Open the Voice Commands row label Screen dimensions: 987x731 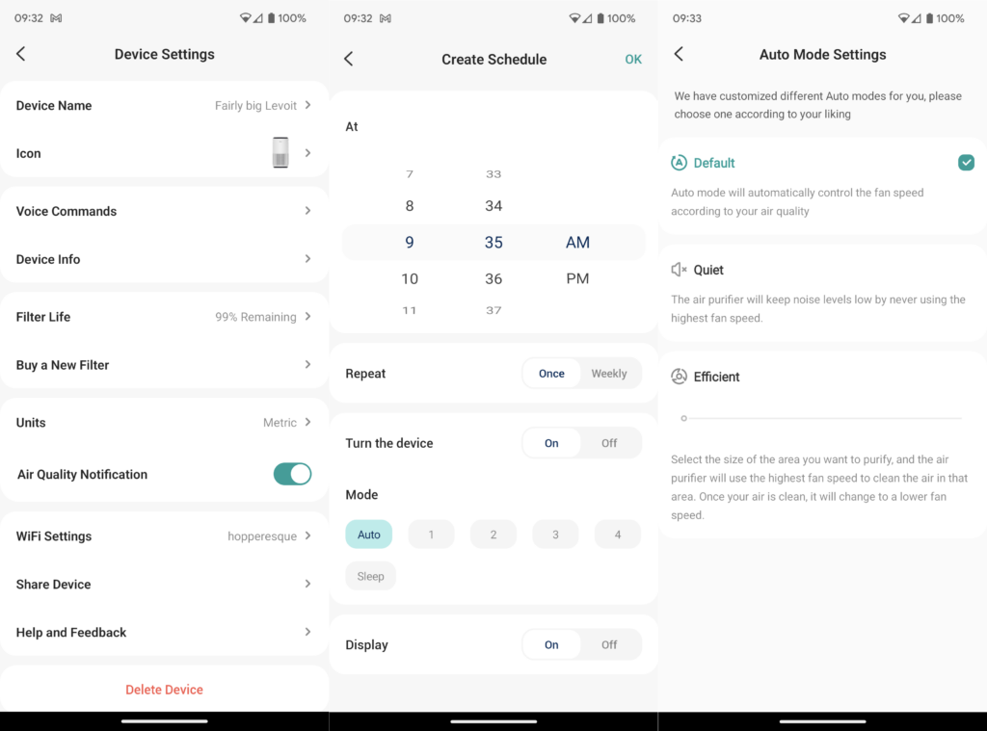tap(67, 211)
